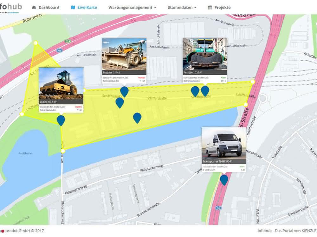This screenshot has height=237, width=317.
Task: Click the red Inaktiv status on Walze card
Action: (x=78, y=107)
